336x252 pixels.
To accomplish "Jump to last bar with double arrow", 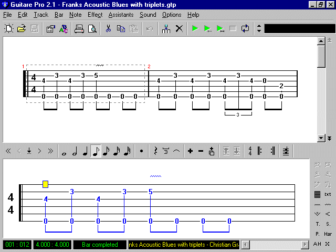I will (x=50, y=151).
